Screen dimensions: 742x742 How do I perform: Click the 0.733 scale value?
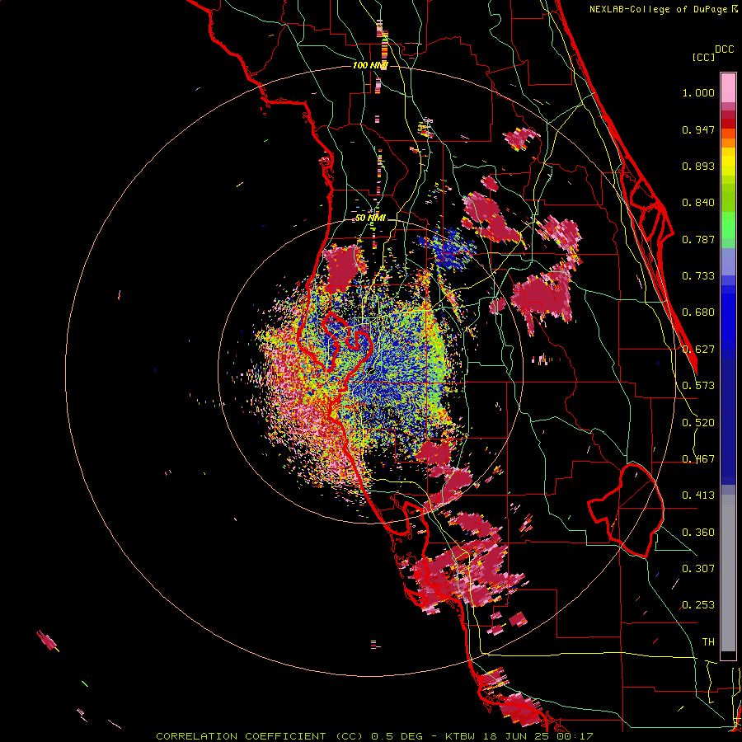(x=698, y=276)
